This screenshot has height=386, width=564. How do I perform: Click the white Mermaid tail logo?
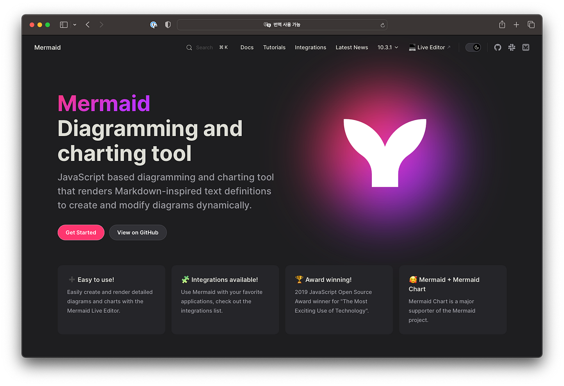(x=385, y=153)
